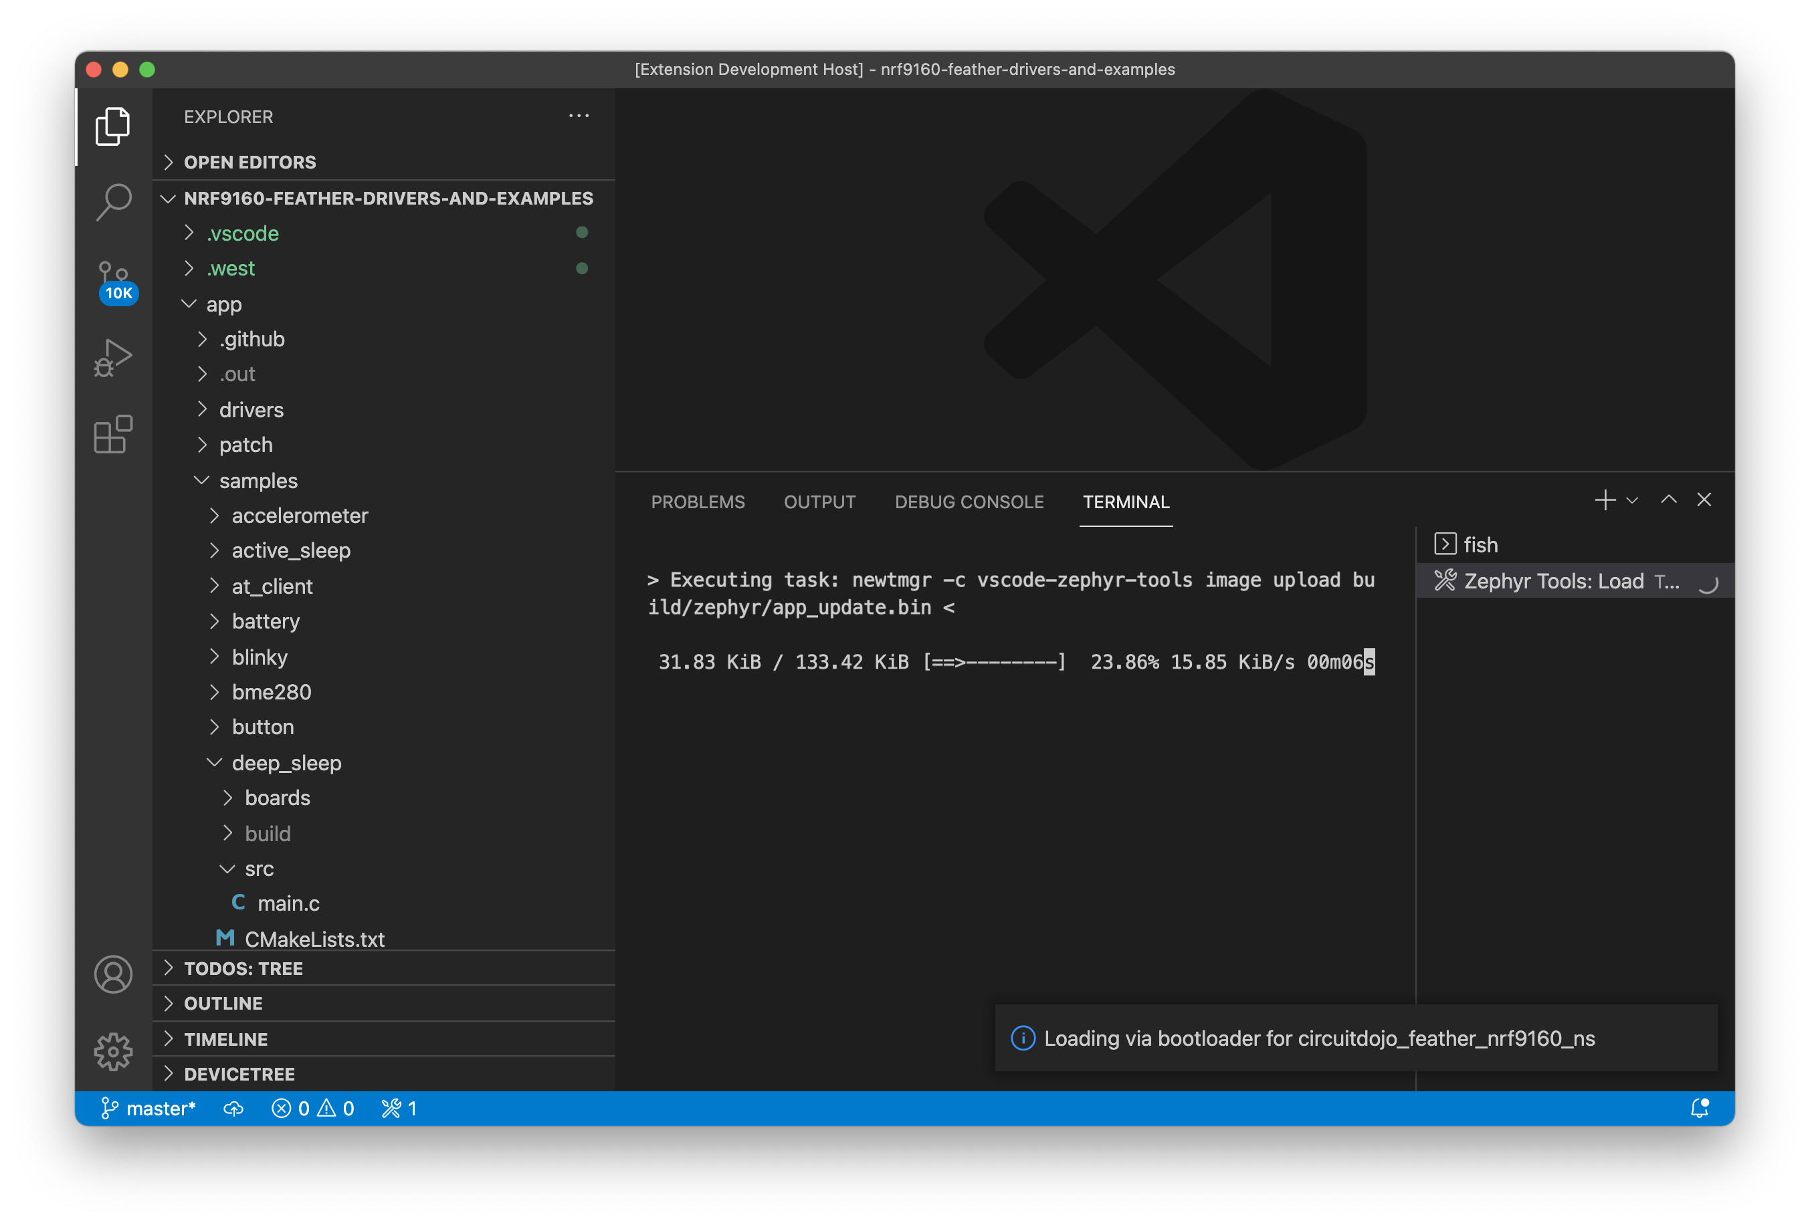
Task: Click the errors and warnings status indicator
Action: click(313, 1108)
